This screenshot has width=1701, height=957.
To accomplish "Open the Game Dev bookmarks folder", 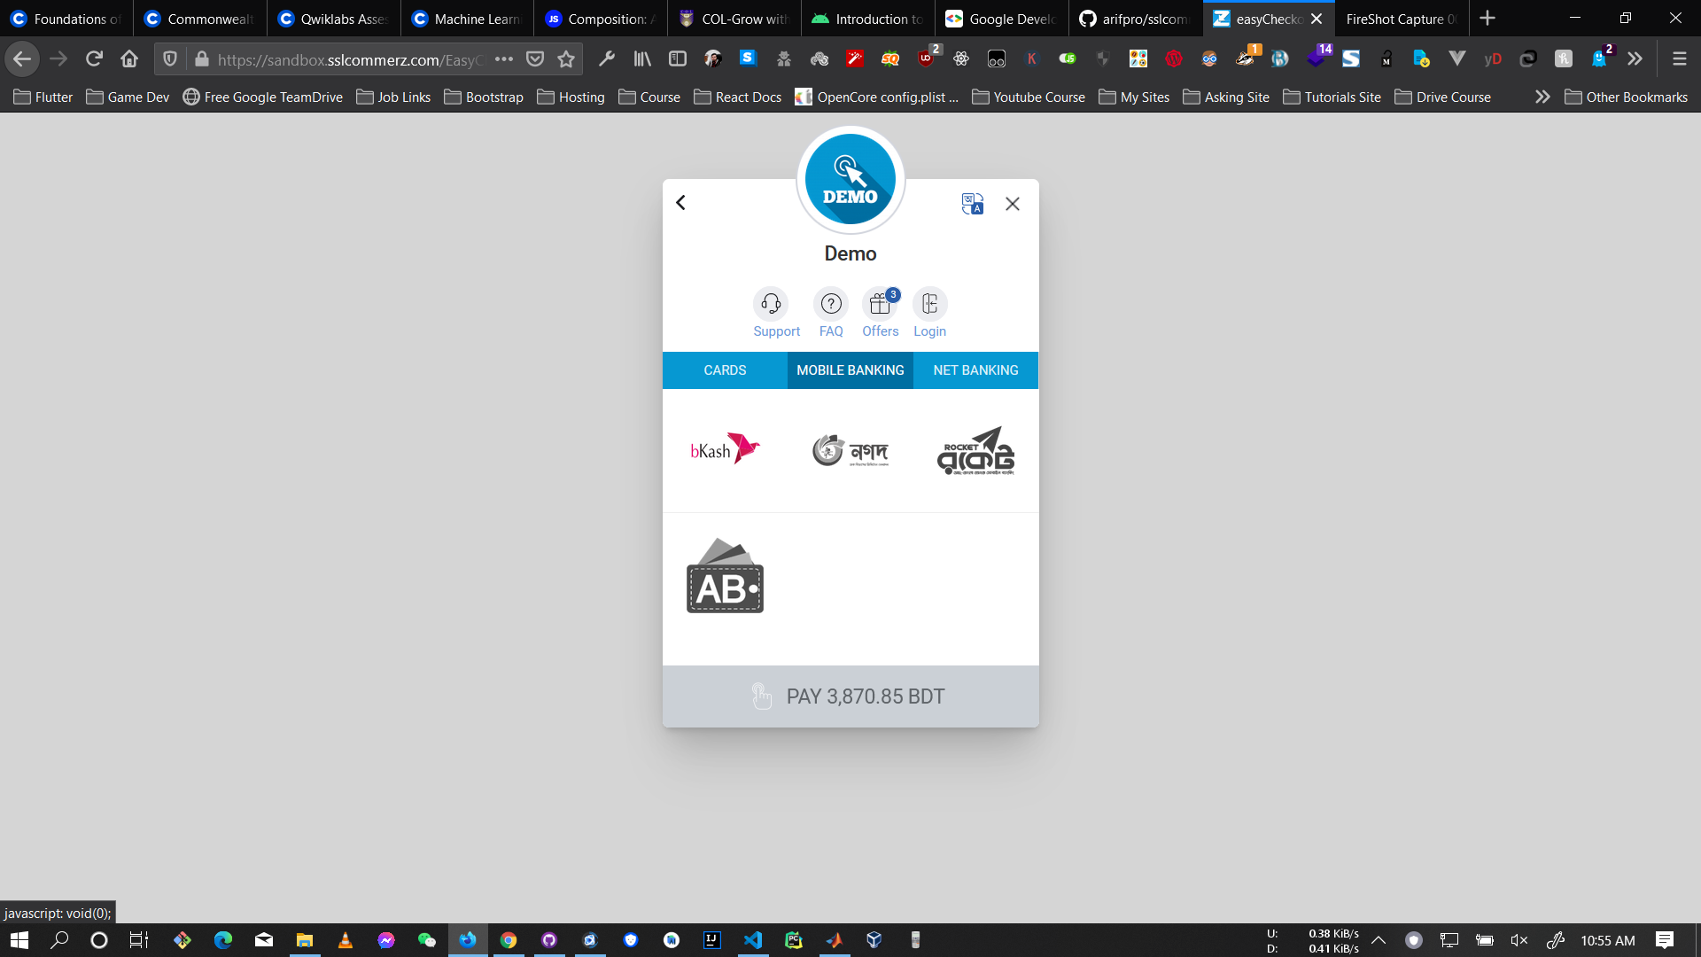I will point(128,97).
